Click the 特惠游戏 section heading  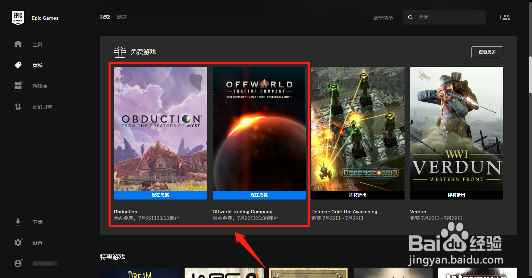coord(113,257)
